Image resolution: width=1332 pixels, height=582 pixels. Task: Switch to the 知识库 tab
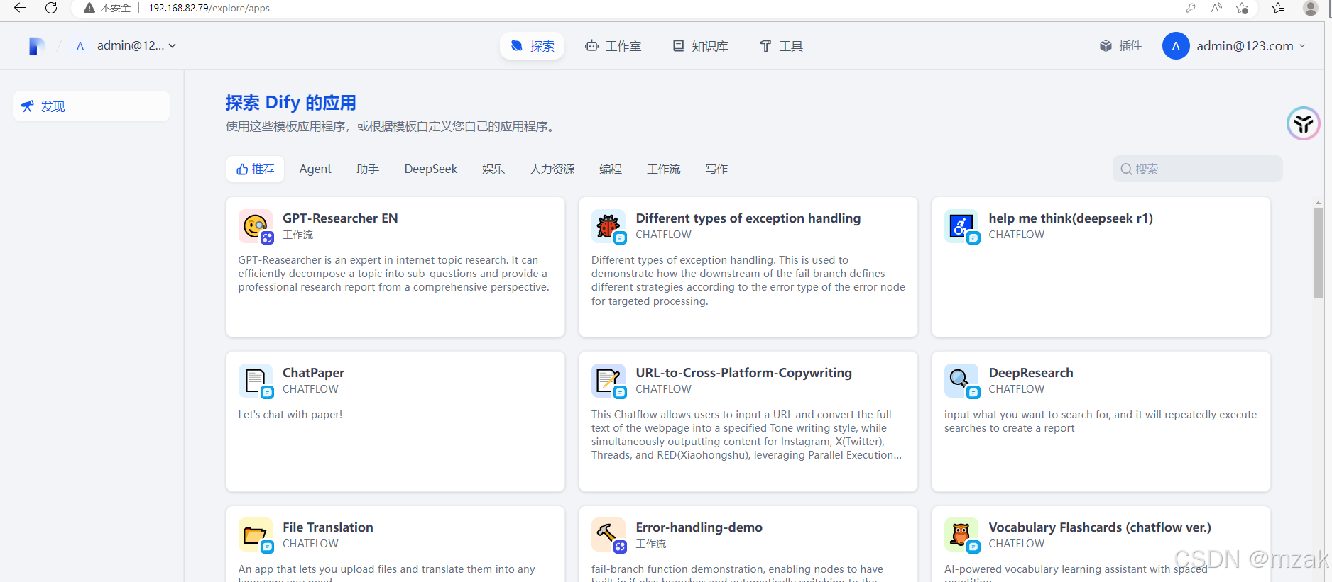pos(701,46)
